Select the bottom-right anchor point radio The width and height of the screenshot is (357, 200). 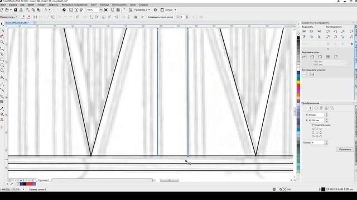pos(321,136)
